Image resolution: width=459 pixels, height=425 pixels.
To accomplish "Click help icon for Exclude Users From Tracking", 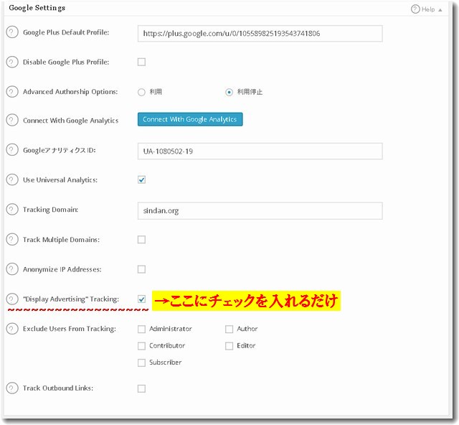I will point(11,329).
